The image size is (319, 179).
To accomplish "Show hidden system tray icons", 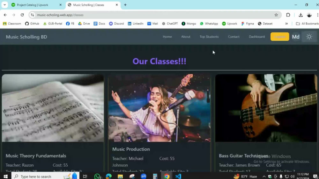I will tap(264, 176).
